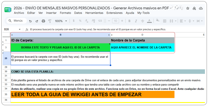Open the text color picker
The width and height of the screenshot is (208, 106).
tap(149, 21)
